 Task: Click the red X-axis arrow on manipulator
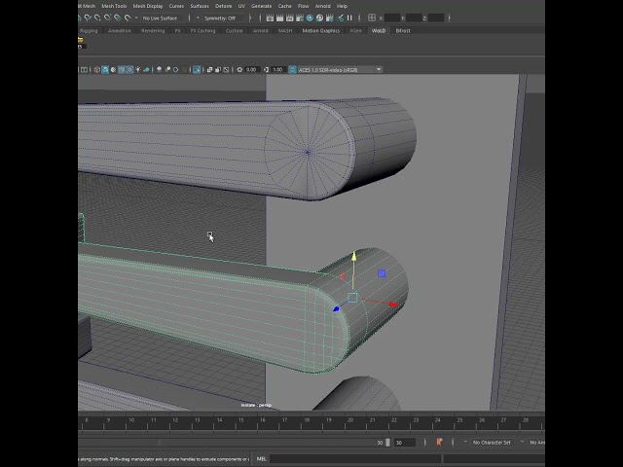pos(393,305)
